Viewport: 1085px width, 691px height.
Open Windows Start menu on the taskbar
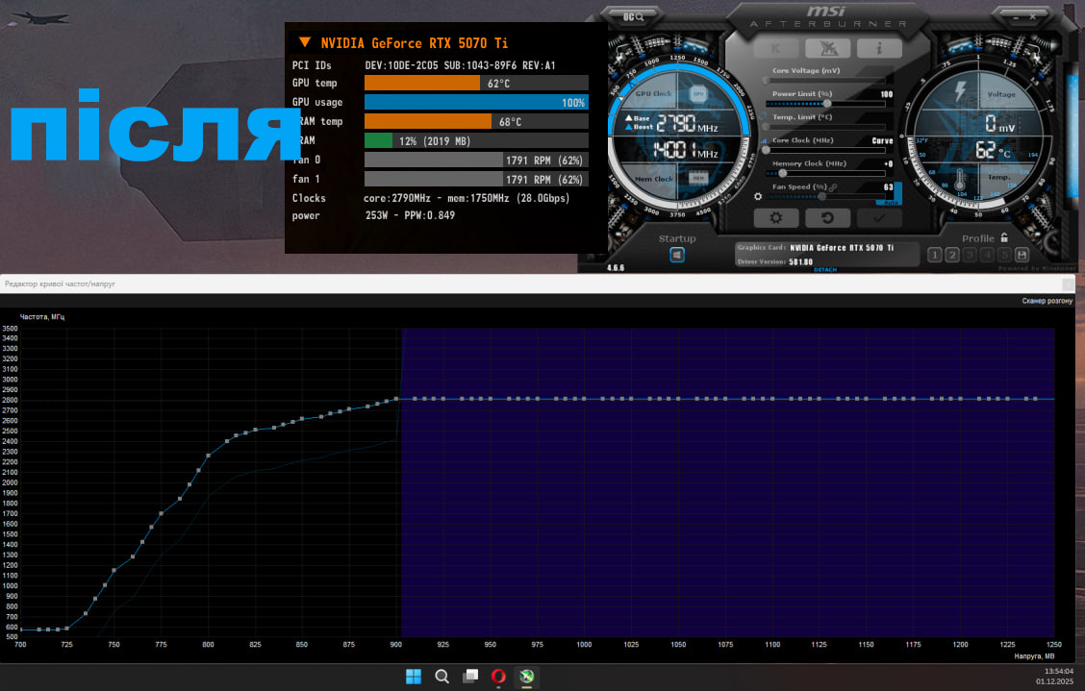click(413, 676)
